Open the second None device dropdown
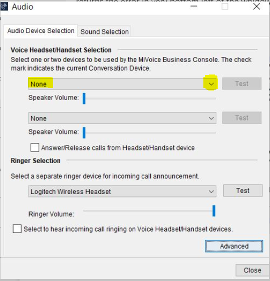The image size is (270, 281). [x=122, y=118]
